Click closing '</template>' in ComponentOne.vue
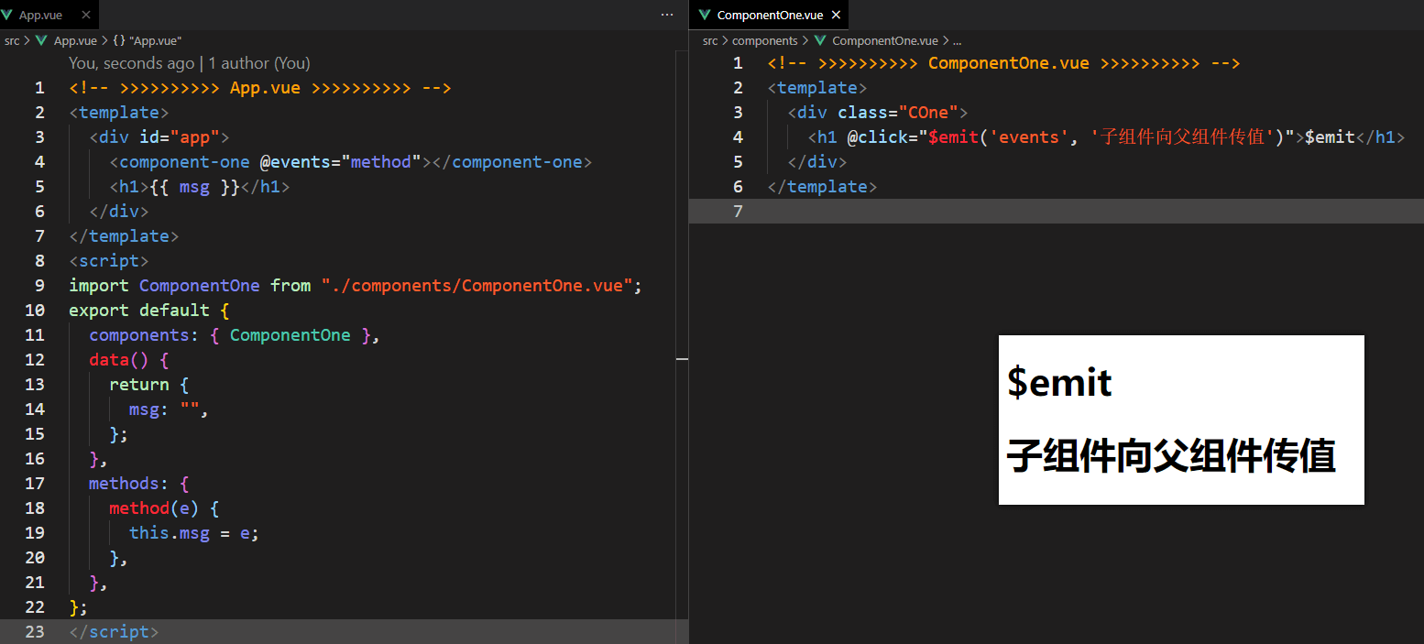Image resolution: width=1424 pixels, height=644 pixels. point(823,187)
